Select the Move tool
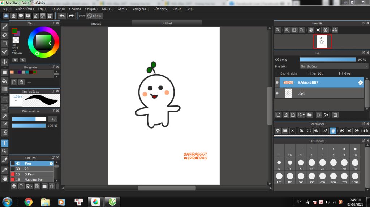370x207 pixels. click(x=5, y=62)
